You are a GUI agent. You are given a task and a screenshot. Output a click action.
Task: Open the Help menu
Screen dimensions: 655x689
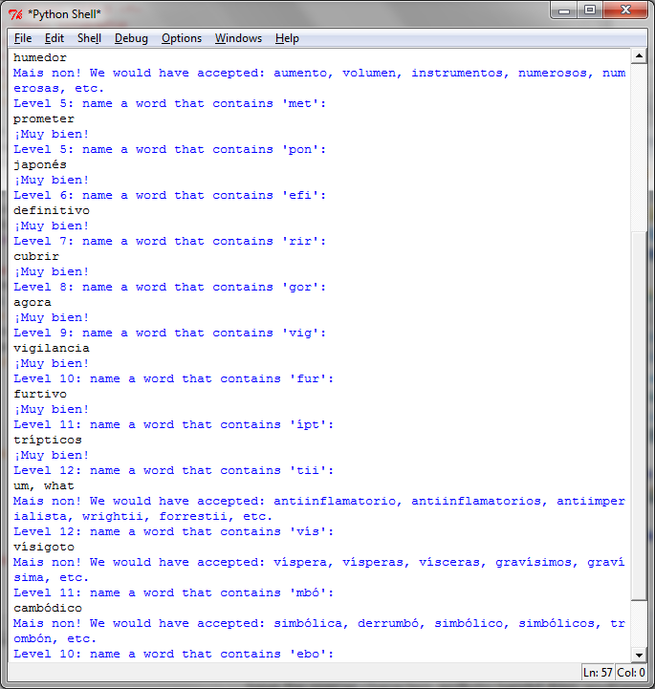click(x=287, y=38)
